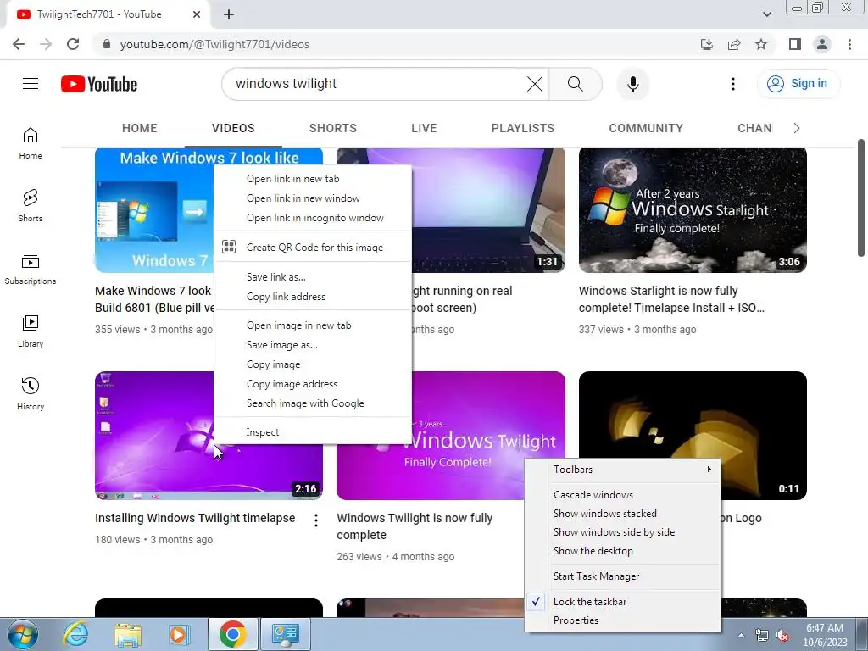Open History in the sidebar

pyautogui.click(x=31, y=393)
